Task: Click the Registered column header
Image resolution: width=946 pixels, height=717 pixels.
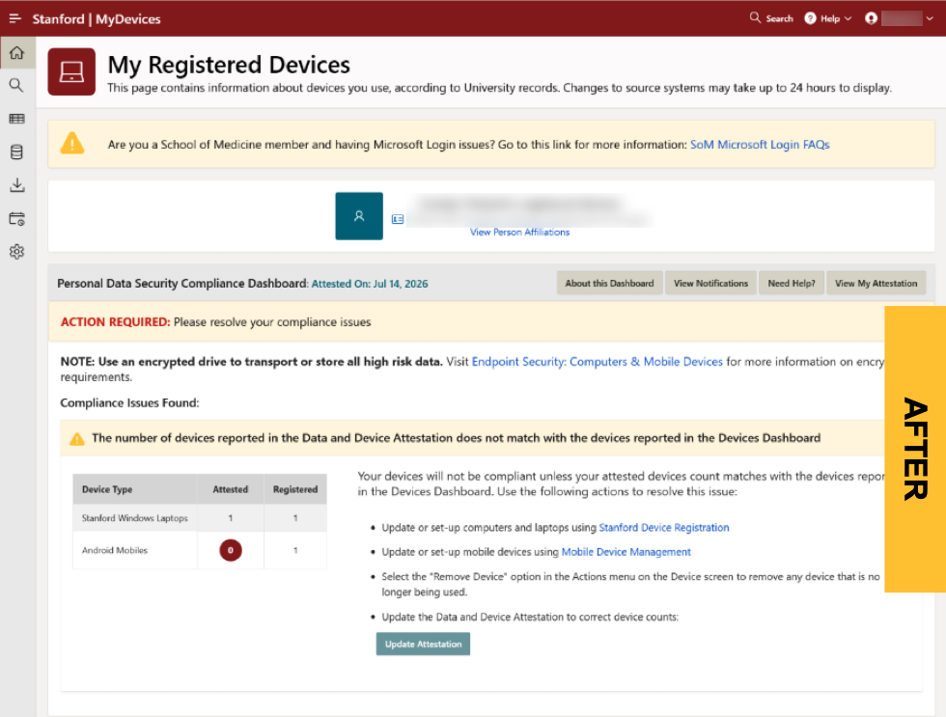Action: pos(295,489)
